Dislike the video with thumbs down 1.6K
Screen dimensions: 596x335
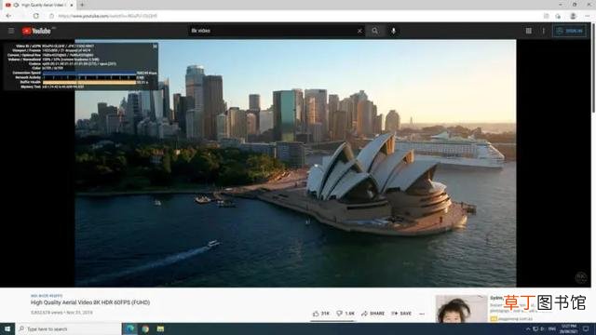point(345,314)
